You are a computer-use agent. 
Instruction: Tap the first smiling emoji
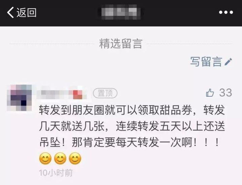[45, 158]
